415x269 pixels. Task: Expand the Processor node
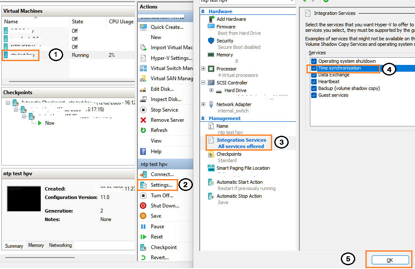click(x=203, y=69)
